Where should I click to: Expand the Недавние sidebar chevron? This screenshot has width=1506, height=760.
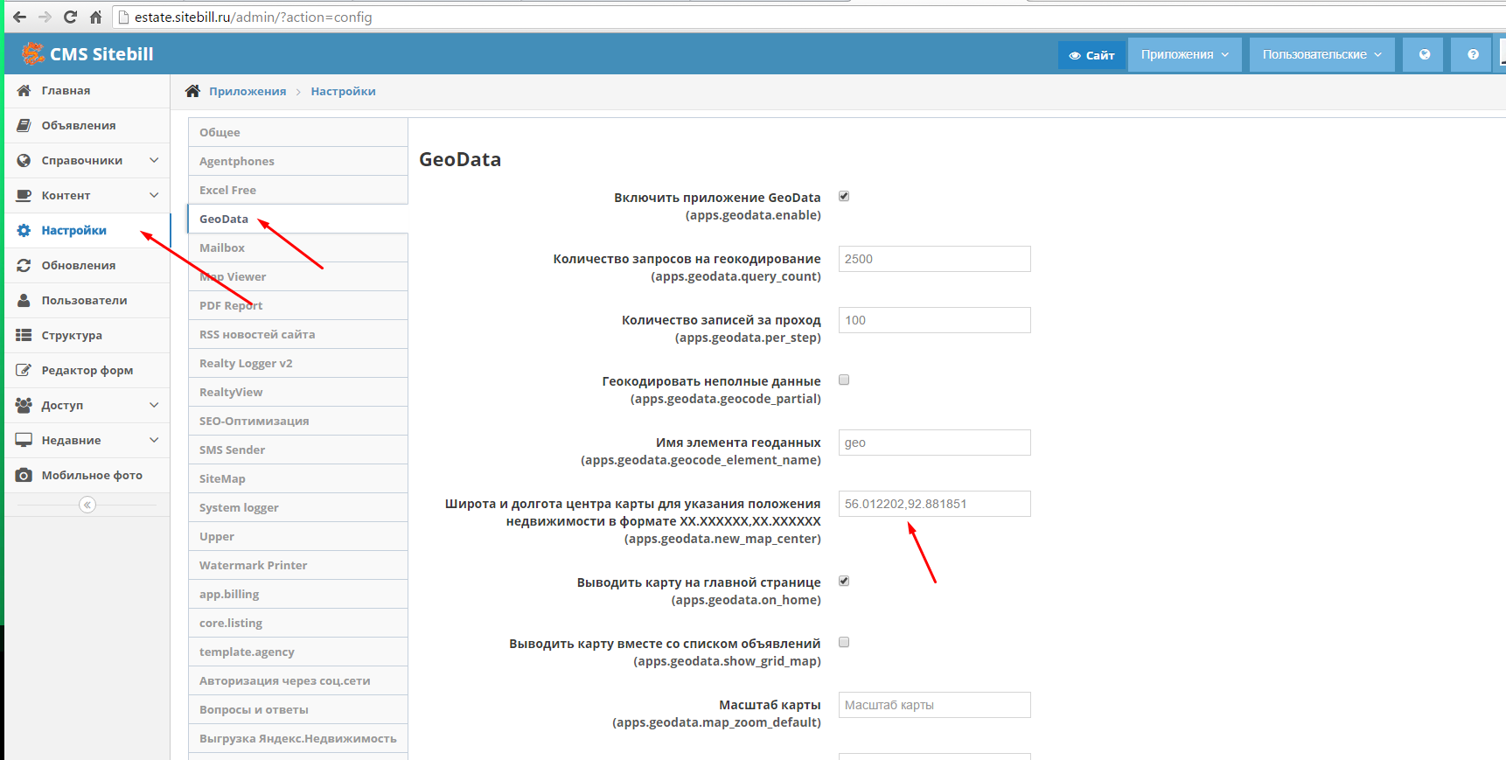click(x=154, y=440)
